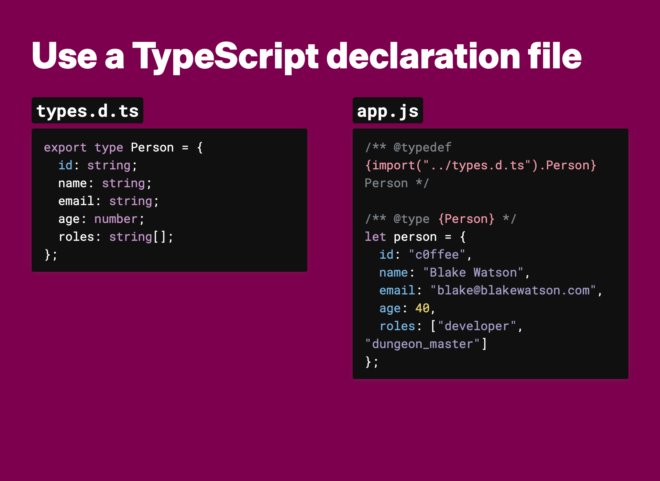Image resolution: width=660 pixels, height=481 pixels.
Task: Click the yellow number 40
Action: coord(422,308)
